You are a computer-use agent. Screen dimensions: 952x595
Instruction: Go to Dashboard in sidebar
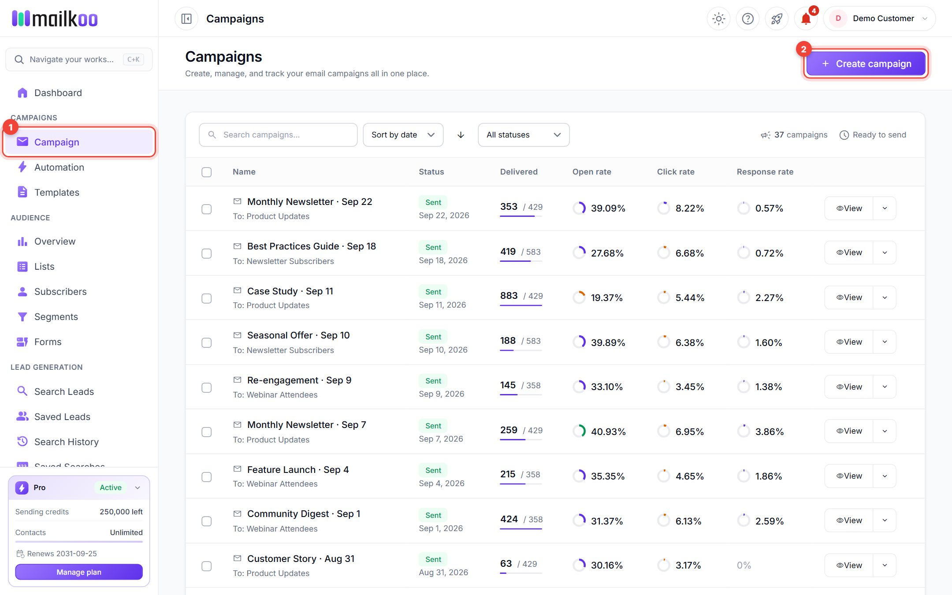click(79, 93)
